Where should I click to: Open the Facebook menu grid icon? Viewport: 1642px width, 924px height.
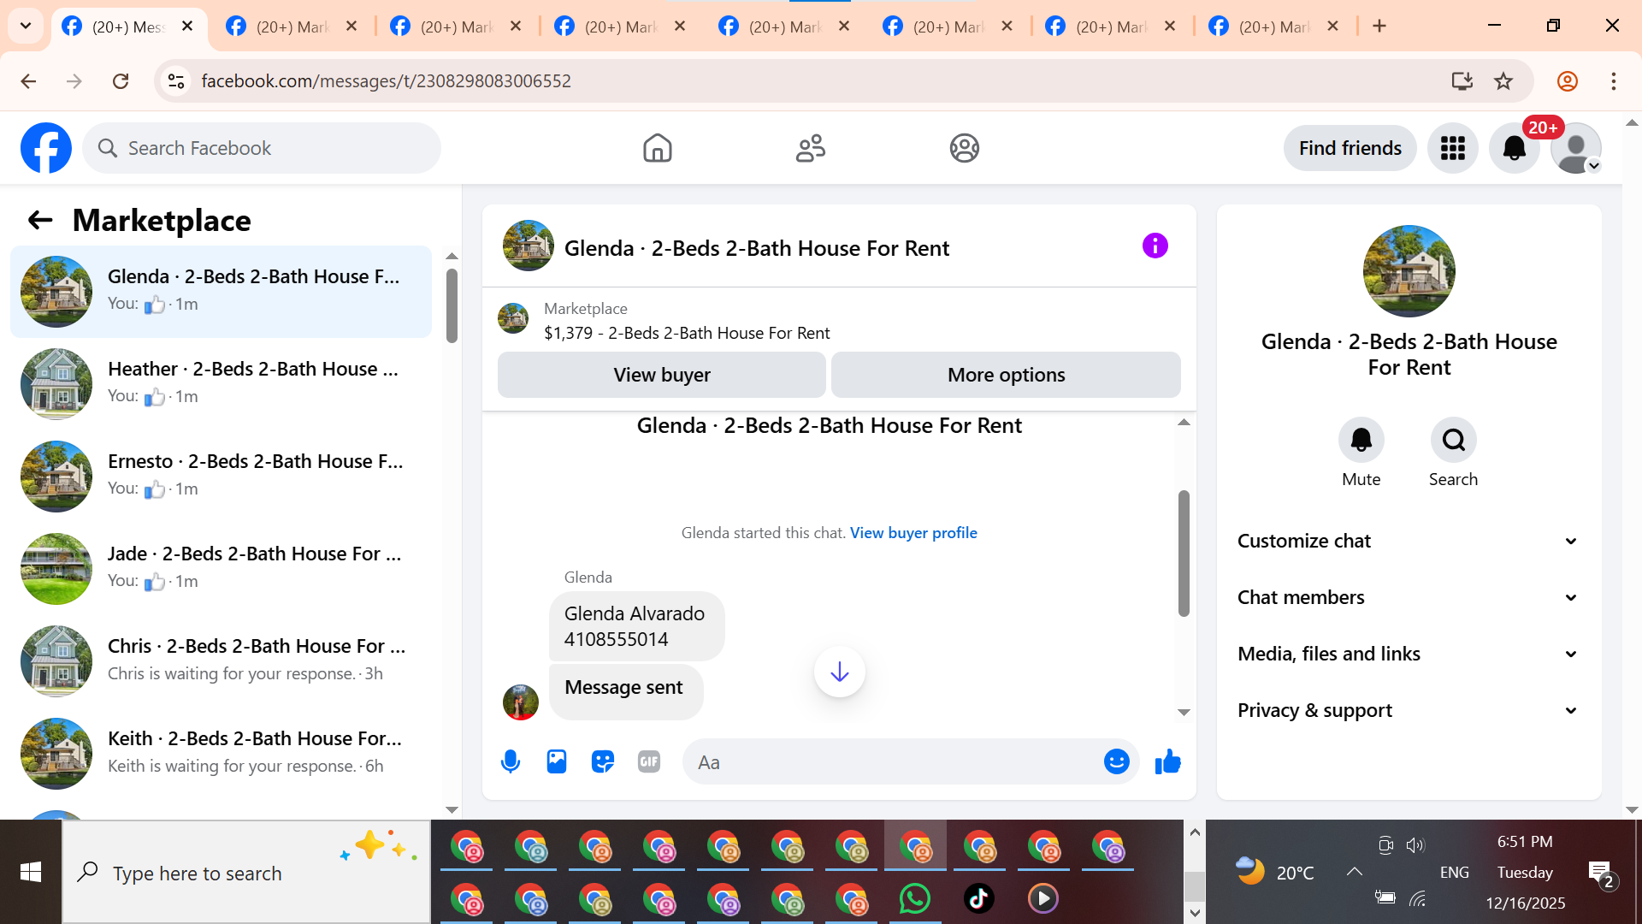point(1452,148)
